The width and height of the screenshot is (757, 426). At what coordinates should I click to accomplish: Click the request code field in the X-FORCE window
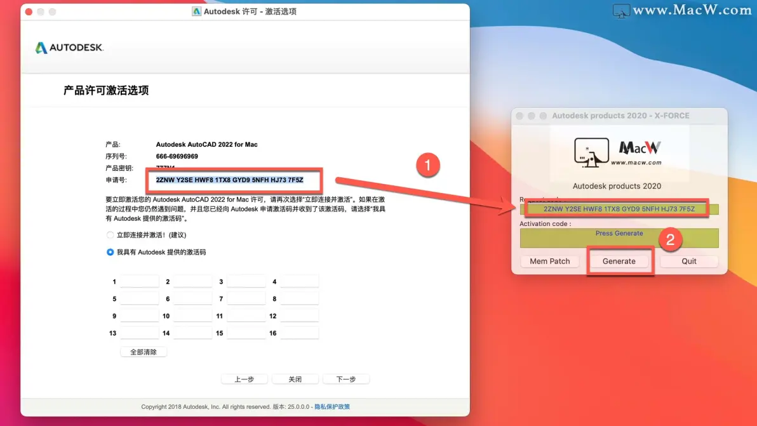point(619,209)
